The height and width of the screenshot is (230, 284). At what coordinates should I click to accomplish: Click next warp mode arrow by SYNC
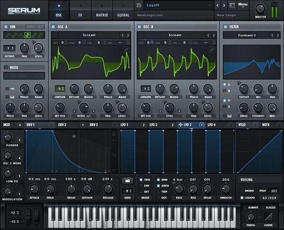point(179,111)
